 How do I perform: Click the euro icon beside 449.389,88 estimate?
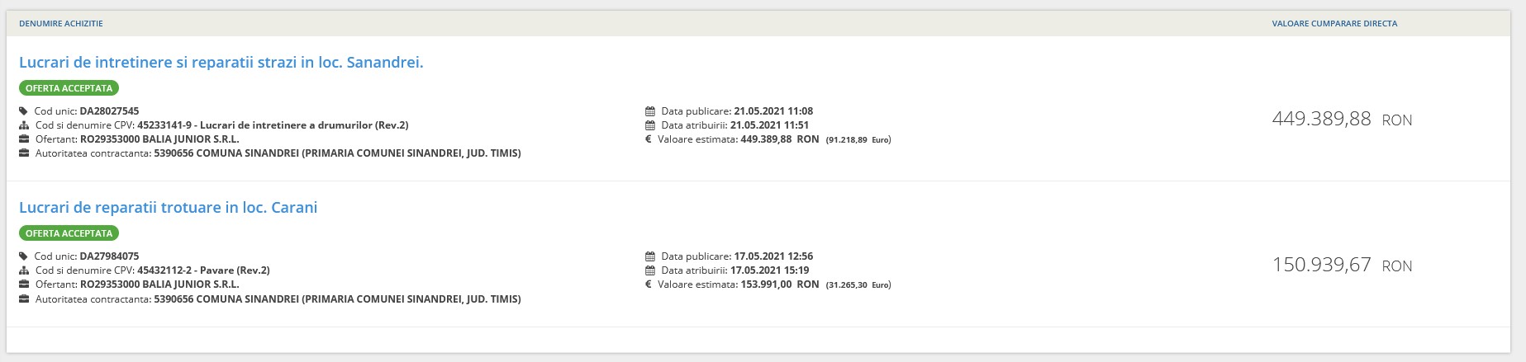click(649, 139)
